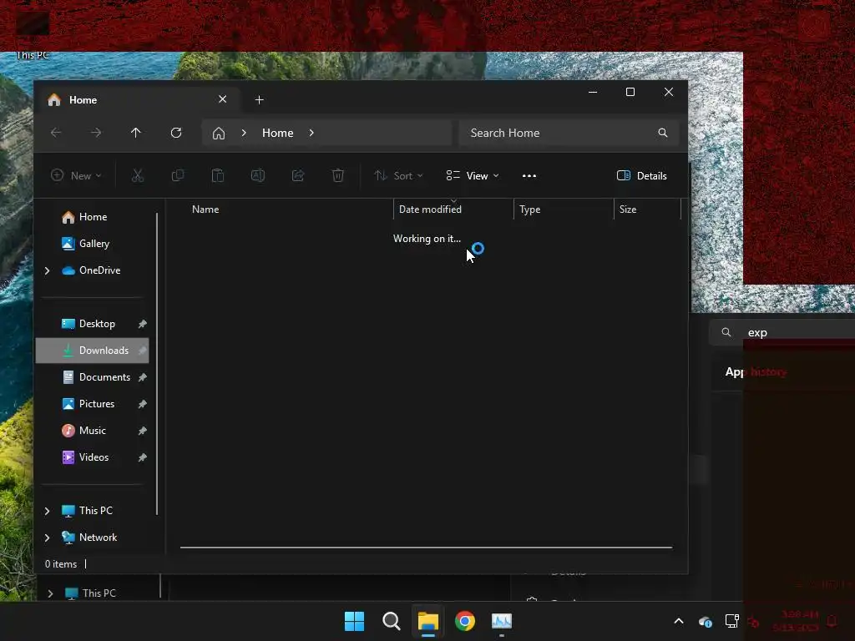This screenshot has height=641, width=855.
Task: Open the View dropdown
Action: 473,175
